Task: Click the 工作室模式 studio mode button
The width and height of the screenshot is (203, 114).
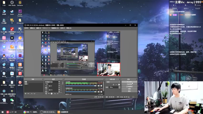Action: (129, 86)
